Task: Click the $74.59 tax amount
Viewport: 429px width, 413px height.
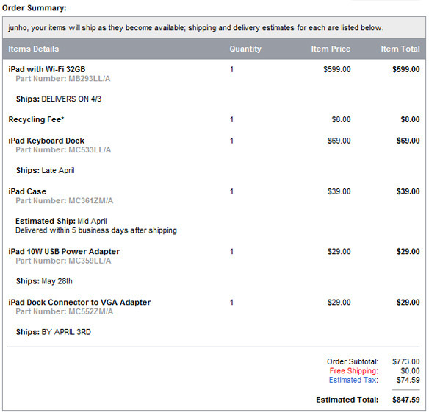Action: click(408, 380)
